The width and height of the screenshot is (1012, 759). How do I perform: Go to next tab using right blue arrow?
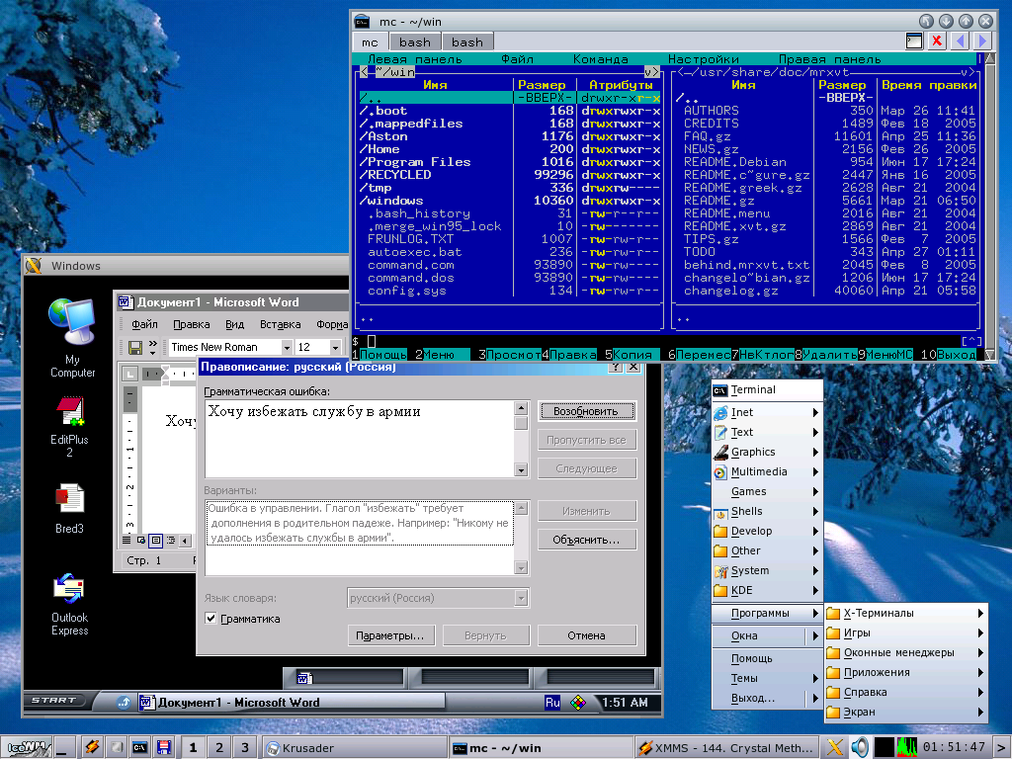pos(982,41)
